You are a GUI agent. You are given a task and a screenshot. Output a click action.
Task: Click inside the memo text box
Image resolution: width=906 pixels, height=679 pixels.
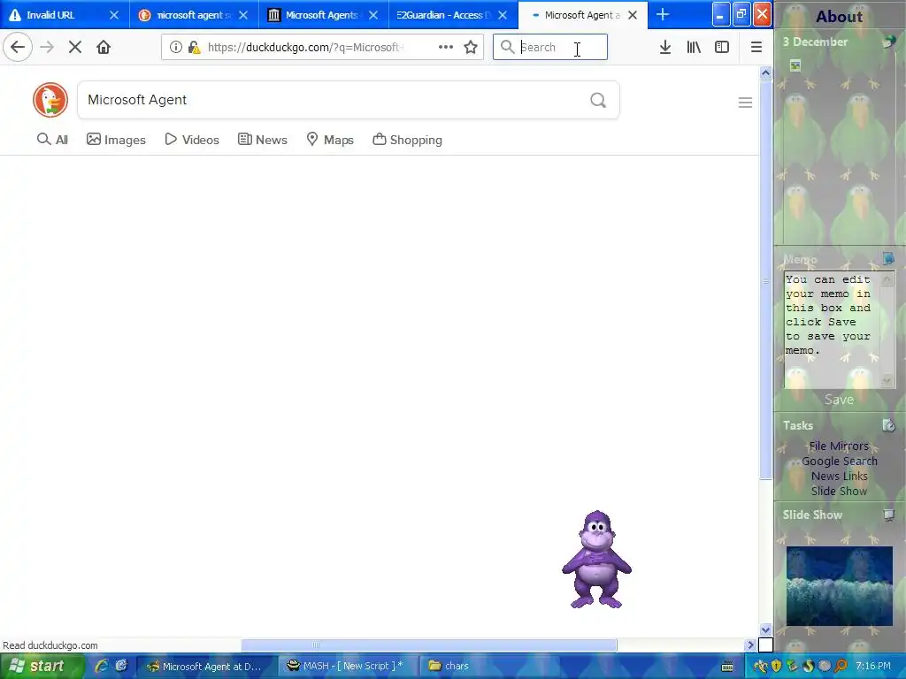[832, 331]
